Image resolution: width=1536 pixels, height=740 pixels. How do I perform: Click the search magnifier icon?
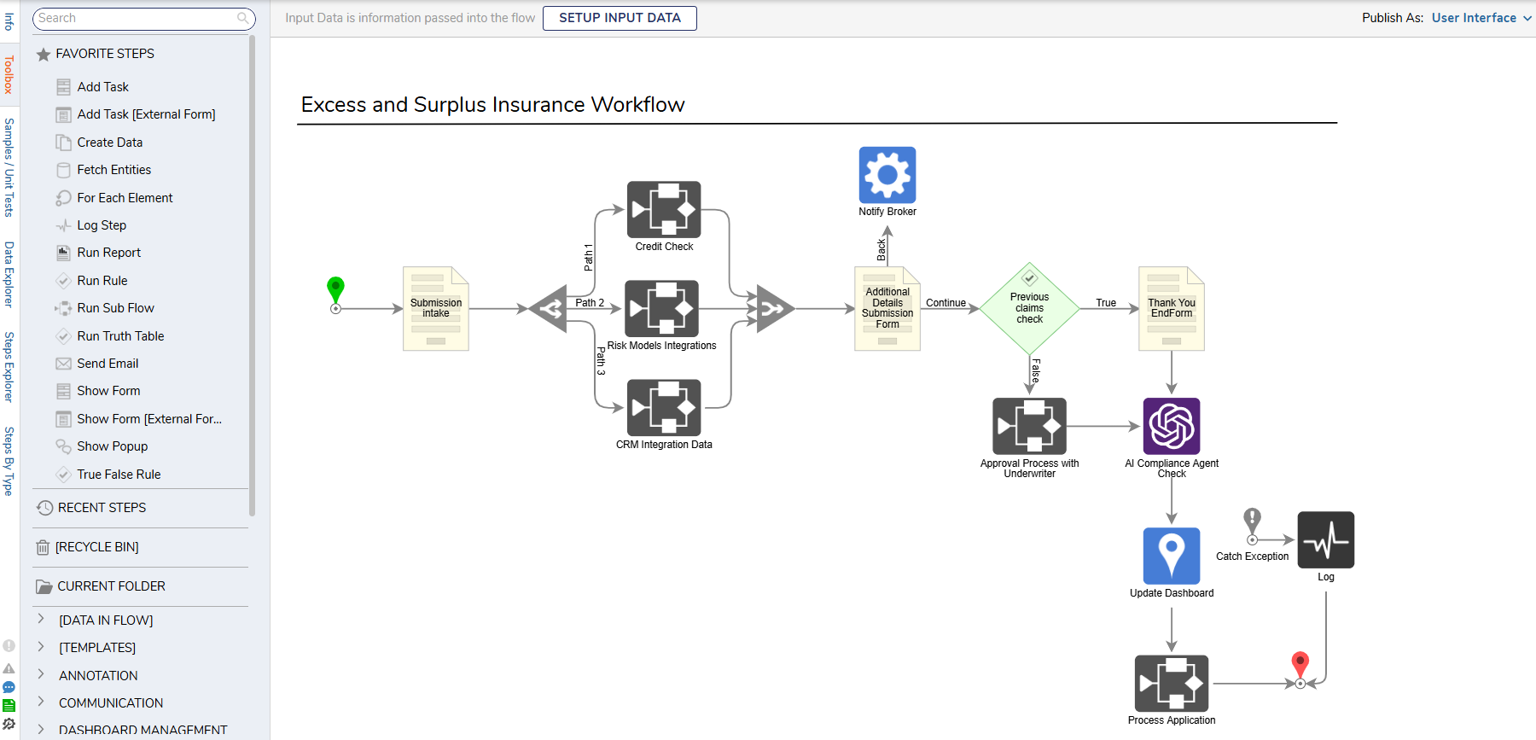pyautogui.click(x=243, y=18)
